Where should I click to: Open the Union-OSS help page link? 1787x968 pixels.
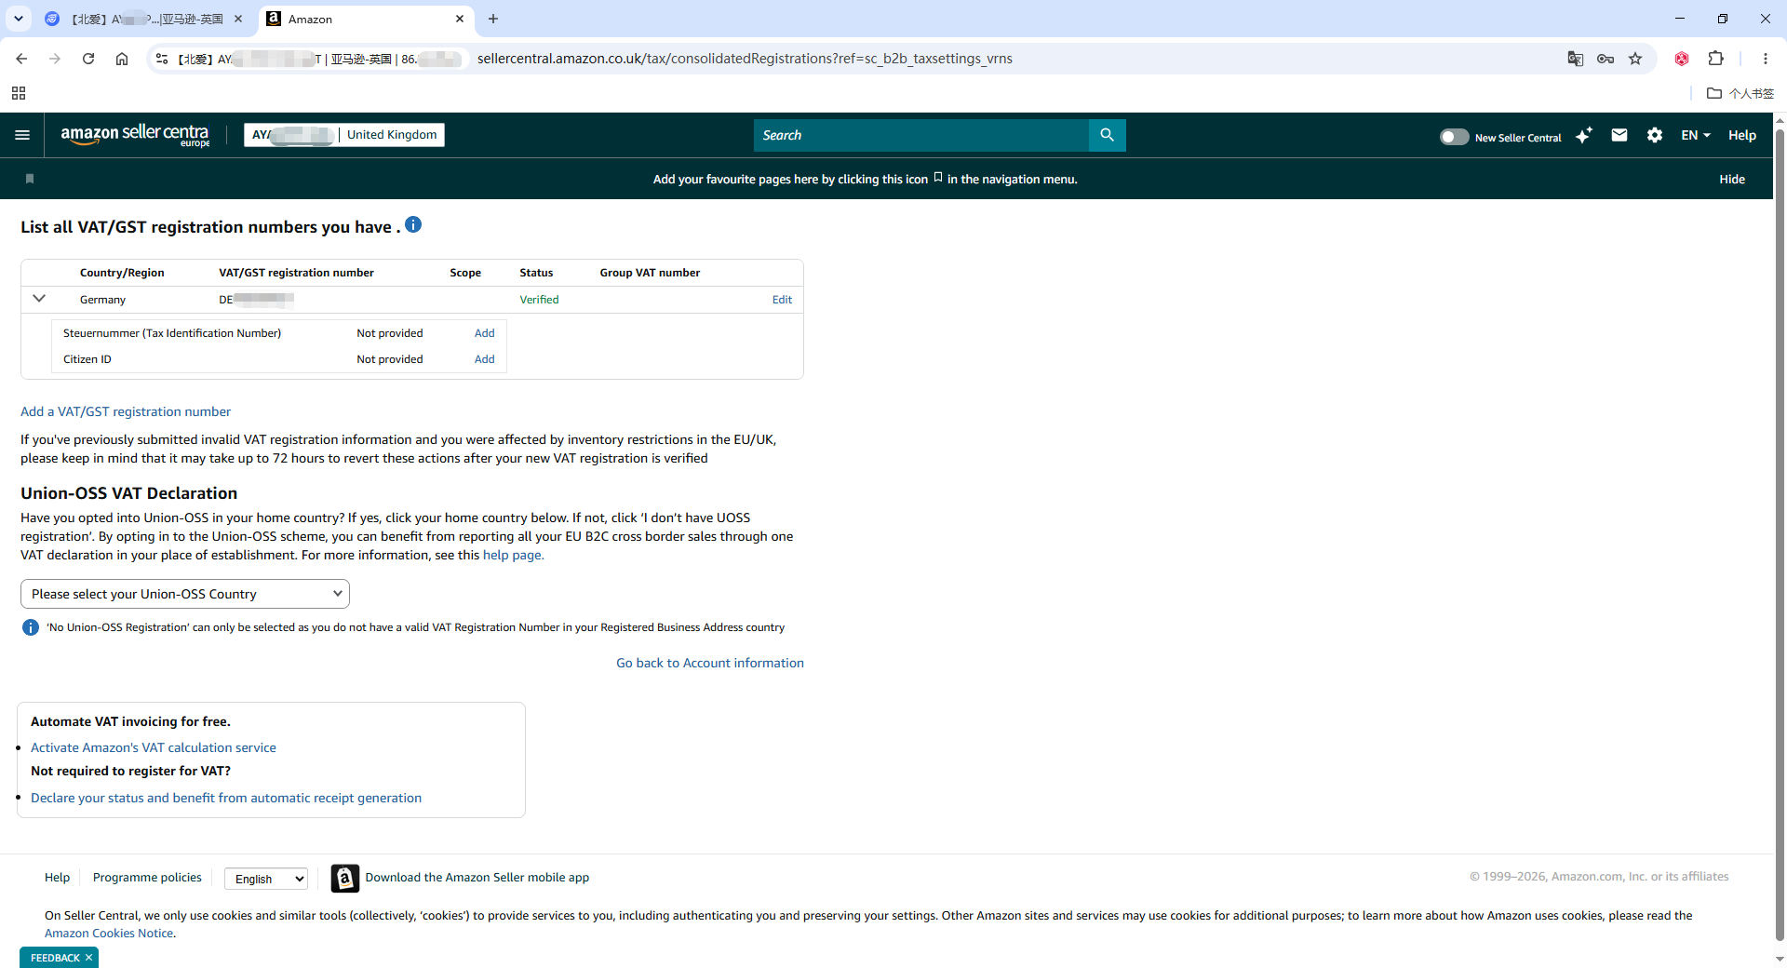point(513,555)
